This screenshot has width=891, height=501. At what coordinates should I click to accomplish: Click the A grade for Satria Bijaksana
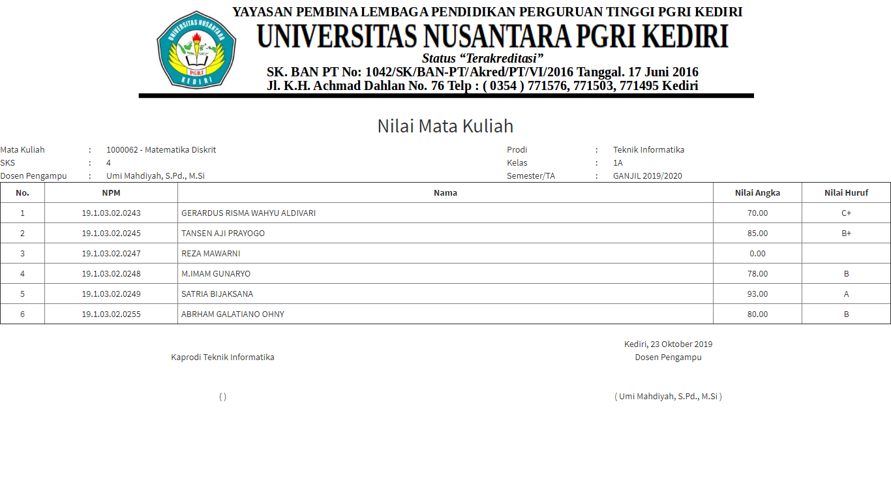tap(846, 294)
